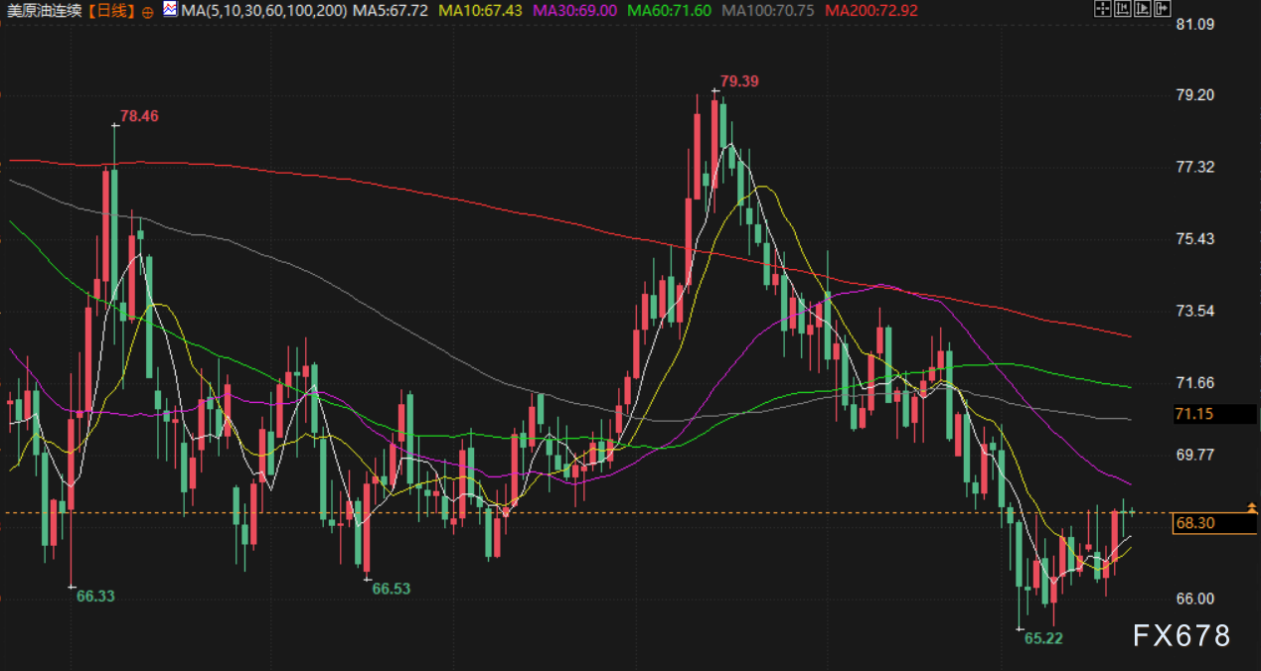Click the 65.22 low price marker
Image resolution: width=1261 pixels, height=671 pixels.
click(1043, 638)
